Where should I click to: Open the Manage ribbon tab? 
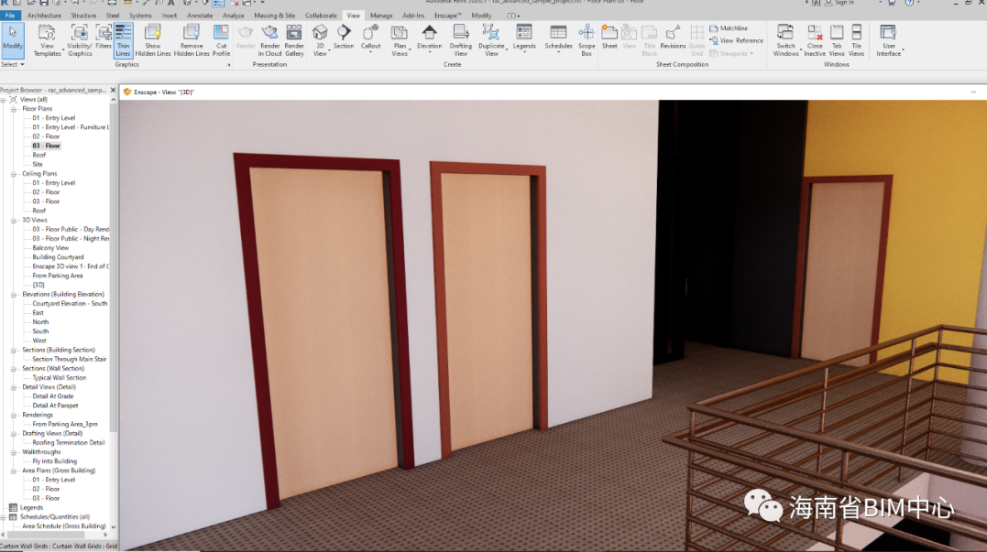(381, 16)
